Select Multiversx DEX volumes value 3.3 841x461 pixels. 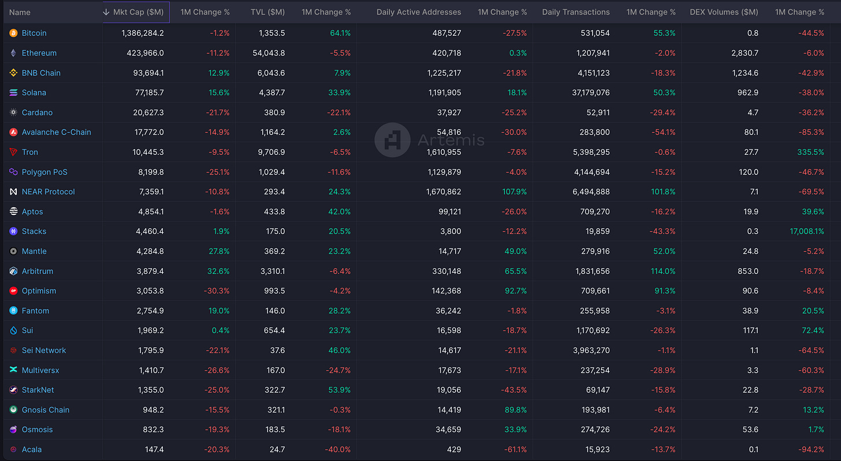(x=753, y=370)
